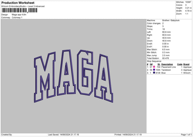Click the 'Stops:' label
This screenshot has width=193, height=137.
point(150,26)
